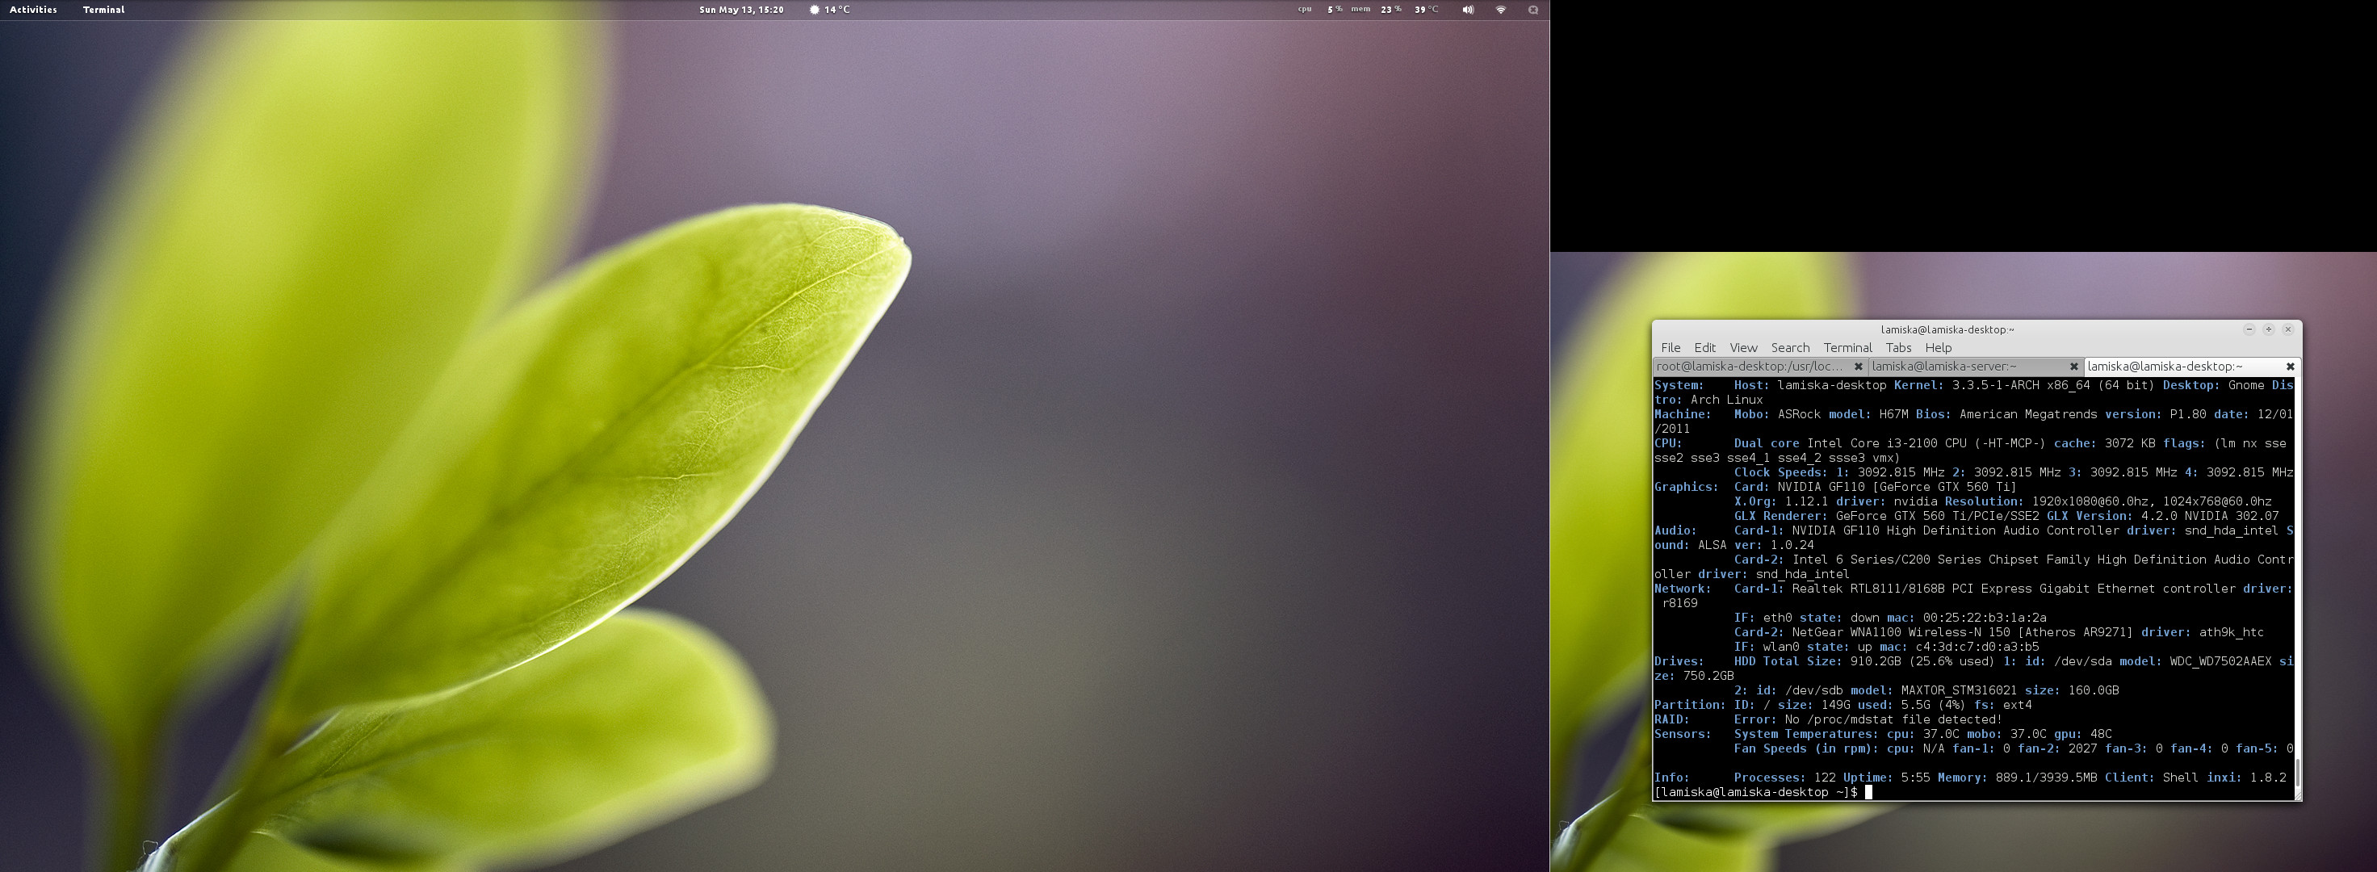Open the View menu in terminal
Image resolution: width=2377 pixels, height=872 pixels.
1743,348
